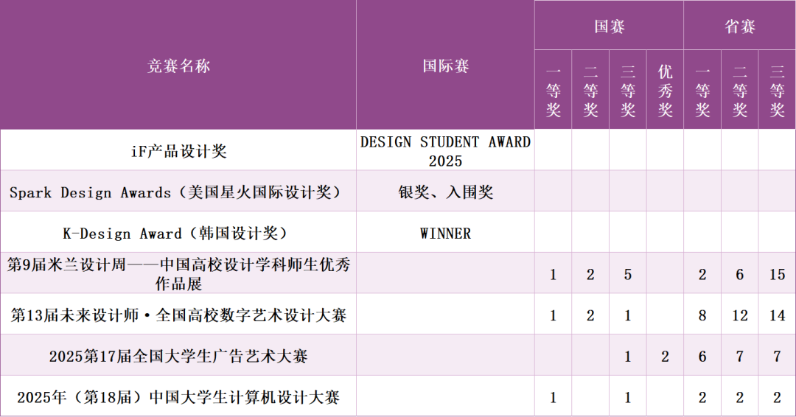
Task: Select the 中国大学生计算机设计大赛 cell
Action: [x=178, y=398]
